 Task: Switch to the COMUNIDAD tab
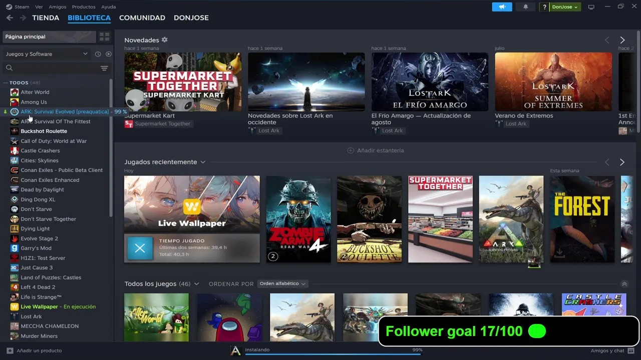[142, 18]
